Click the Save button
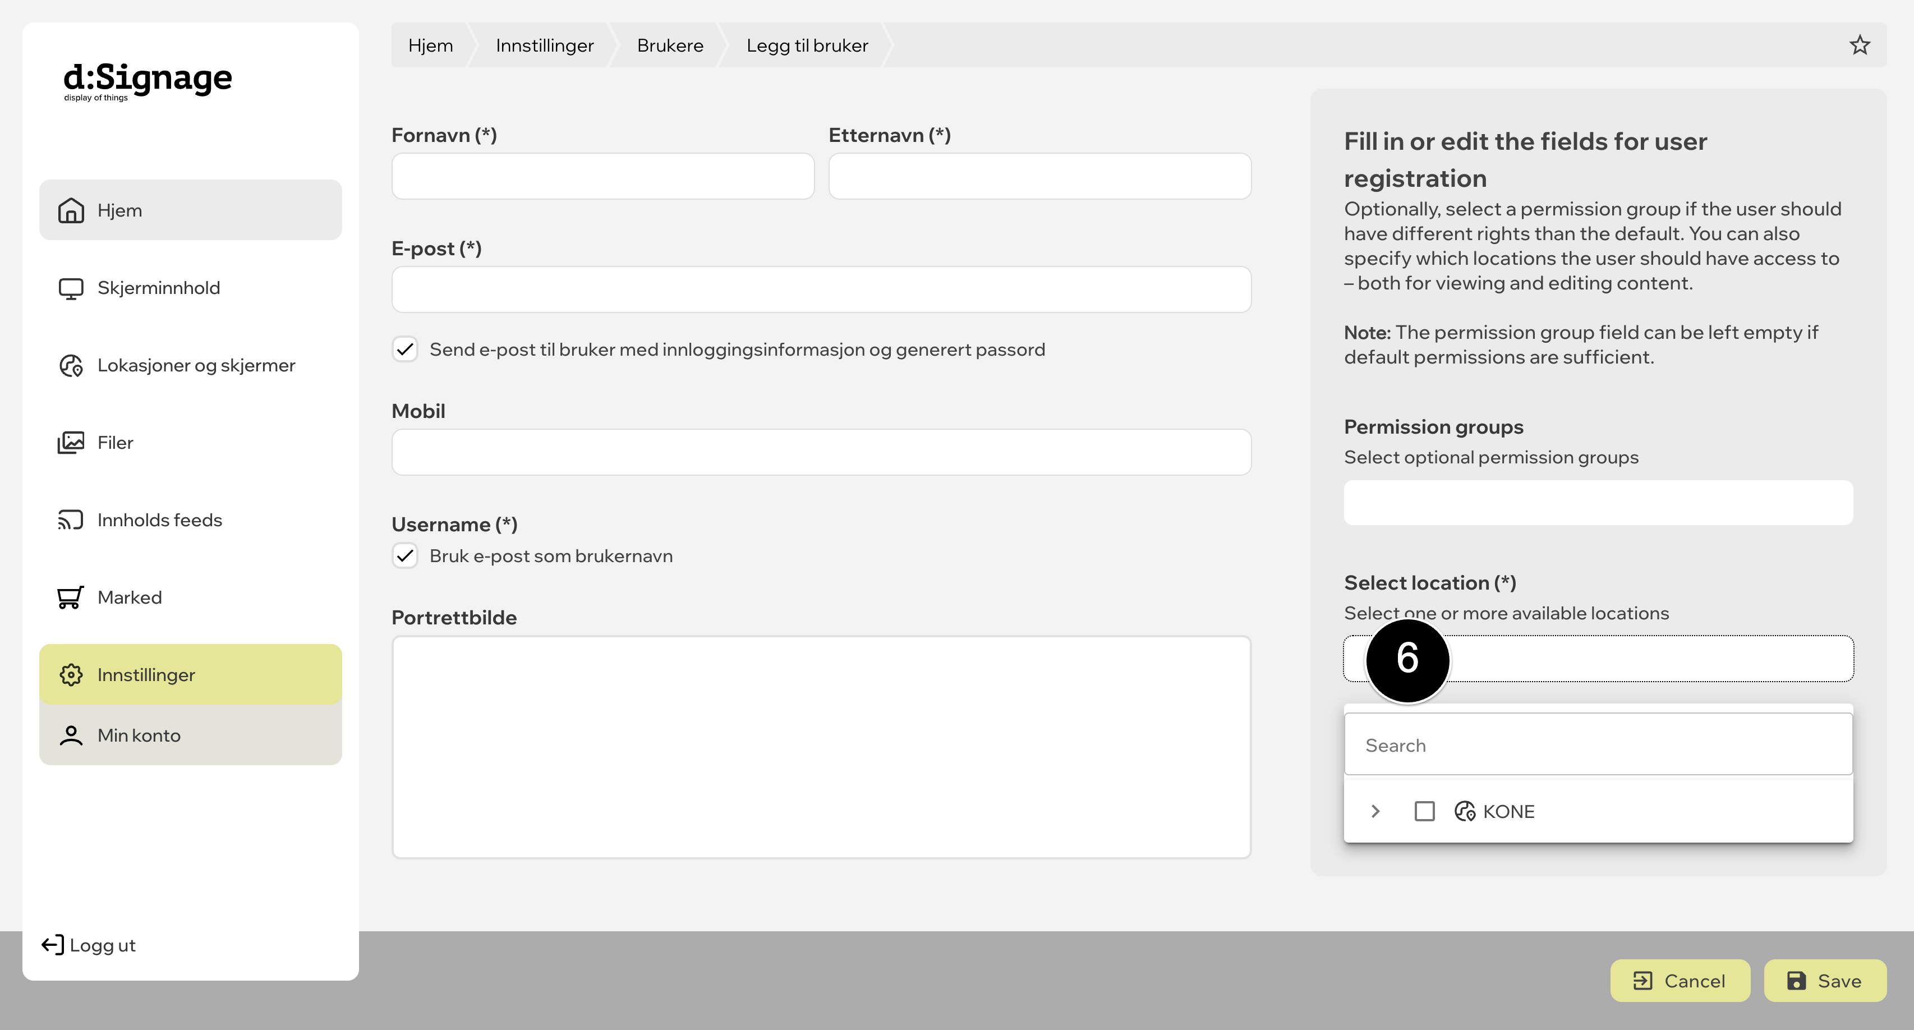The width and height of the screenshot is (1914, 1030). tap(1825, 981)
